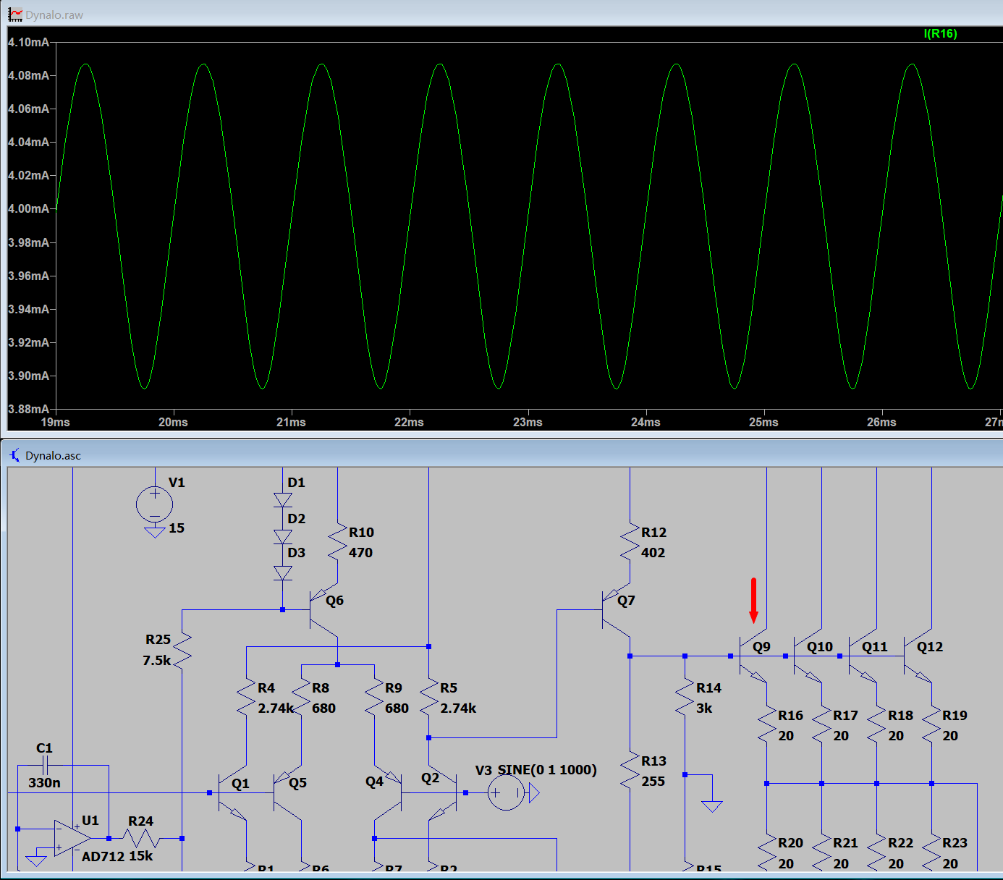The image size is (1003, 880).
Task: Click the R8 resistor label
Action: click(321, 688)
